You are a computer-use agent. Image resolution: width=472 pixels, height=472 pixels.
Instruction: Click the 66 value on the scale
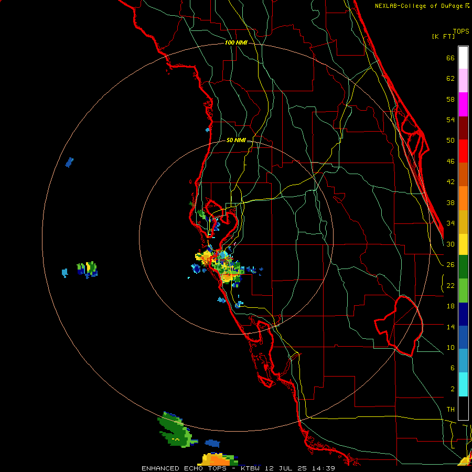(x=450, y=58)
